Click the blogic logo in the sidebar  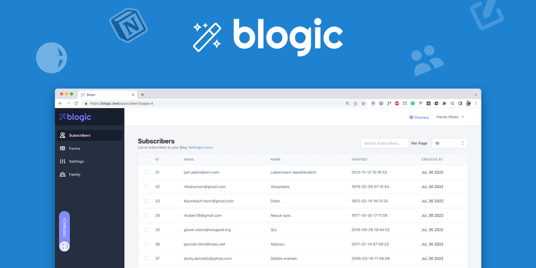75,117
